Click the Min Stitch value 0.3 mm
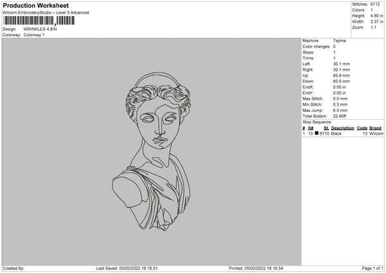Viewport: 386px width, 273px height. [340, 105]
